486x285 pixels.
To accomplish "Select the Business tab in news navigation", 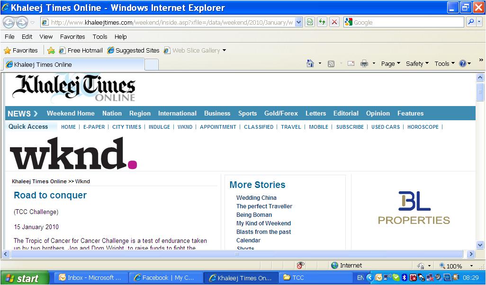I will tap(217, 113).
